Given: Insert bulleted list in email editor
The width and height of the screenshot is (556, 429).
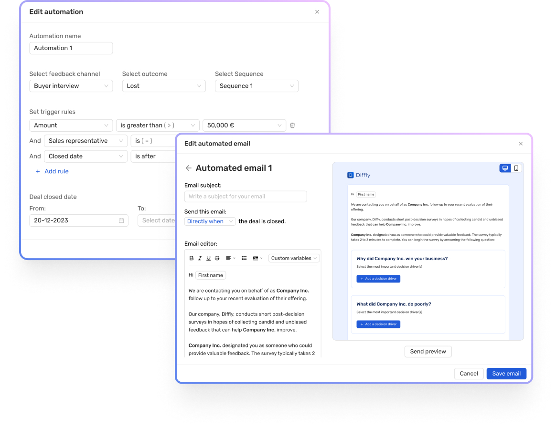Looking at the screenshot, I should coord(244,258).
